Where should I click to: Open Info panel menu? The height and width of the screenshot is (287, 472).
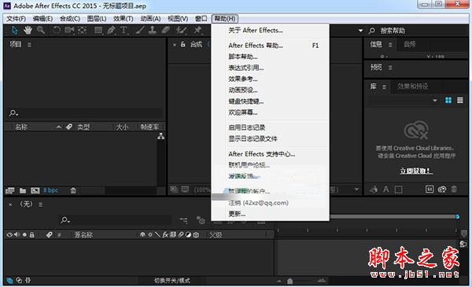tap(390, 45)
